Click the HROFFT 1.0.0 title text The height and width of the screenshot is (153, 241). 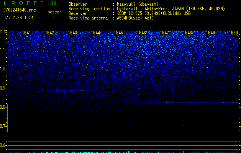pos(30,3)
